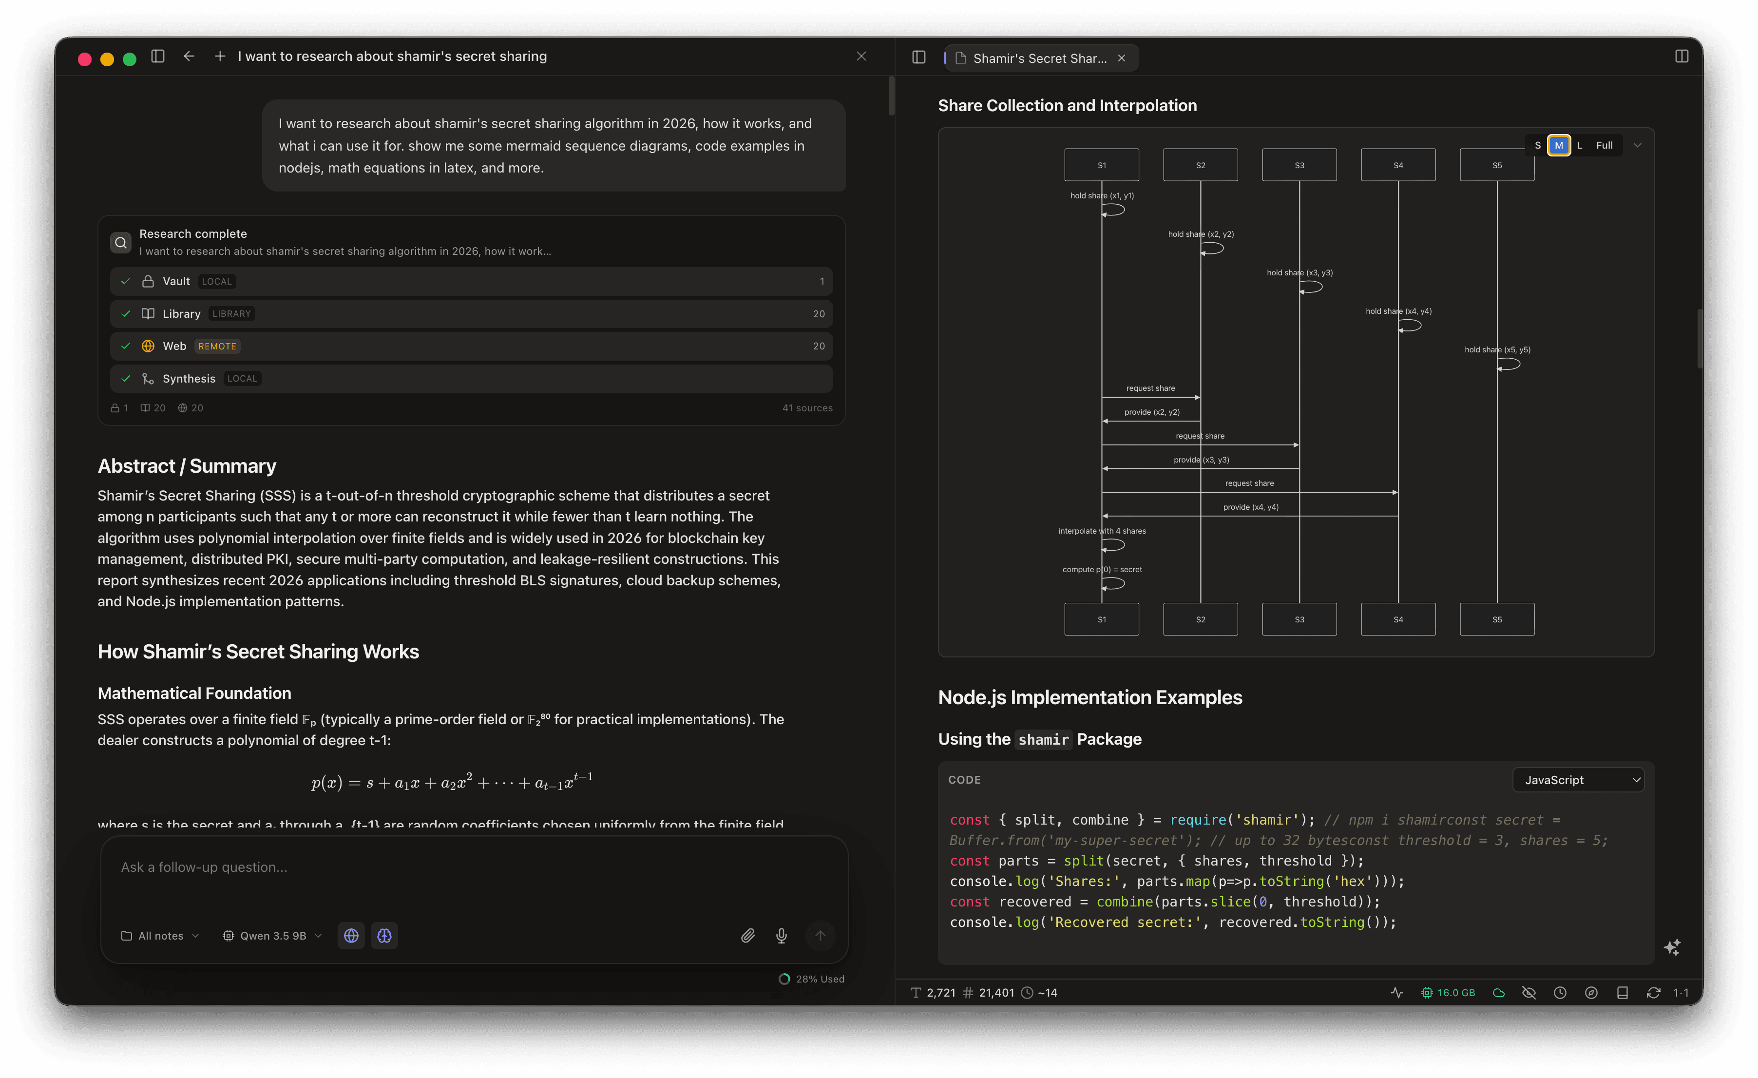Click the green cloud sync icon
Viewport: 1758px width, 1078px height.
coord(1498,992)
